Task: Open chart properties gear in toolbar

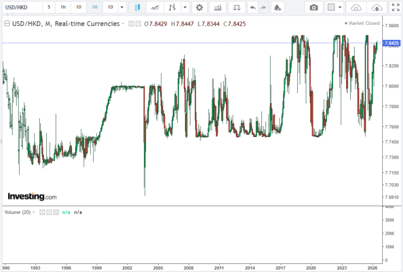Action: (x=199, y=8)
